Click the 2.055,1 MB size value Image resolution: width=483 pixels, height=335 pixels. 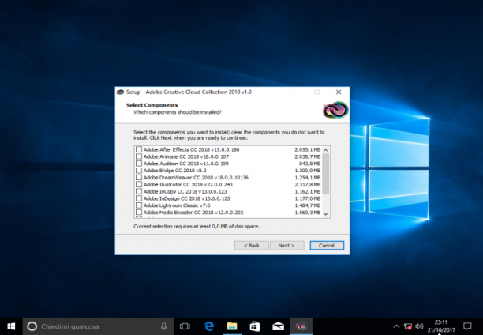[308, 149]
